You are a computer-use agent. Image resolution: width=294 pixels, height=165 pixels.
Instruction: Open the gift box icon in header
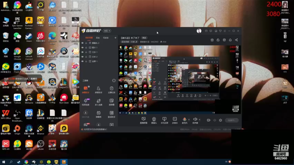212,40
